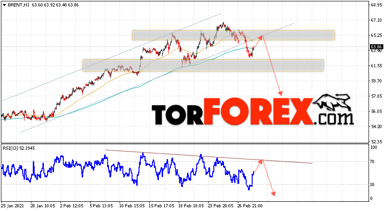Image resolution: width=387 pixels, height=211 pixels.
Task: Click the 57.85 price axis label
Action: click(376, 96)
